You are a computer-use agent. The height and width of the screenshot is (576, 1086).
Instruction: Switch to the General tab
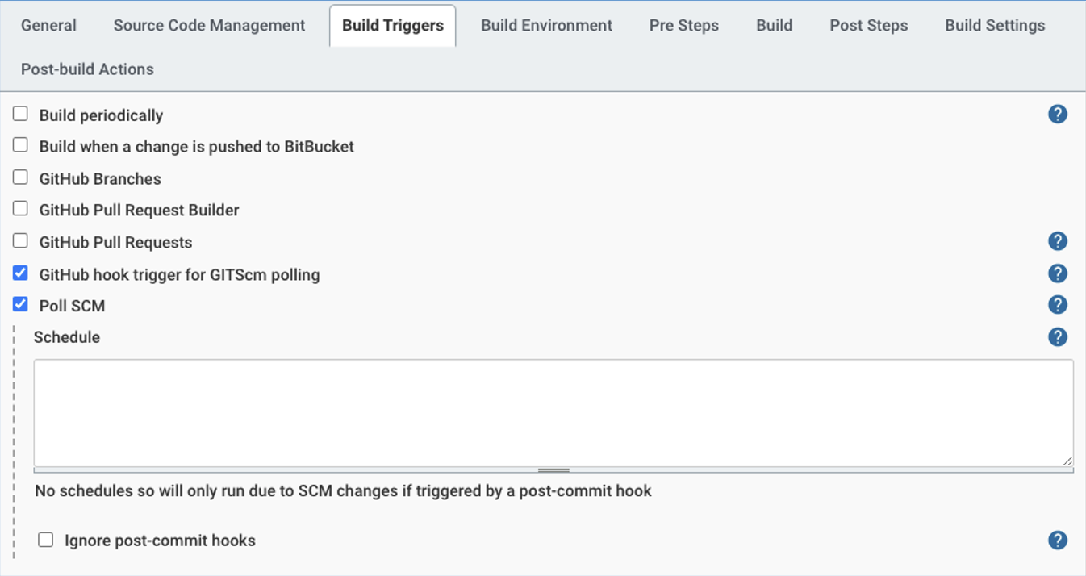48,25
